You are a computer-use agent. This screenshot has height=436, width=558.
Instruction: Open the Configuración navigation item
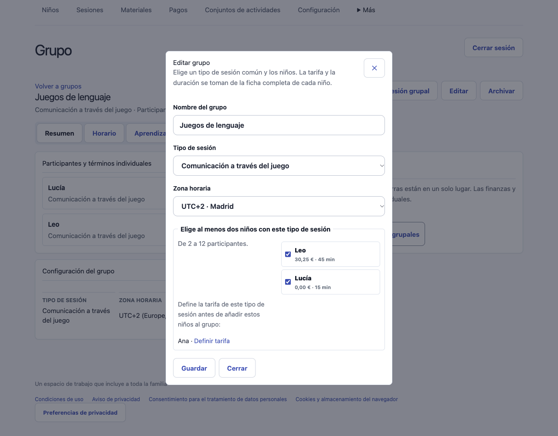click(x=319, y=10)
